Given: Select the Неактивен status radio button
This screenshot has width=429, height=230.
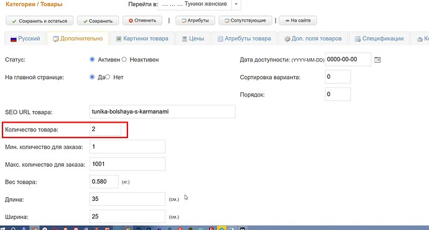Looking at the screenshot, I should click(124, 60).
